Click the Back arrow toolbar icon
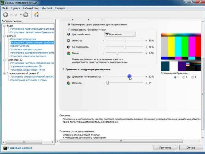Screen dimensions: 205x154 (x=6, y=15)
